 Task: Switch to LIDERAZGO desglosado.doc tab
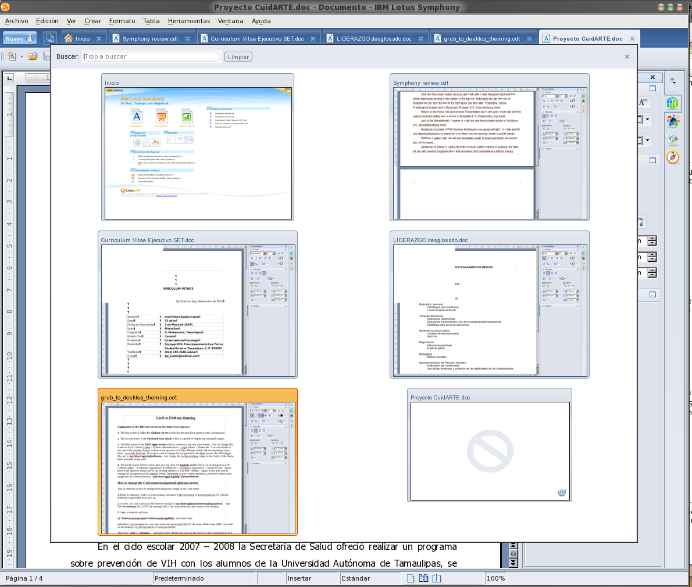point(374,39)
